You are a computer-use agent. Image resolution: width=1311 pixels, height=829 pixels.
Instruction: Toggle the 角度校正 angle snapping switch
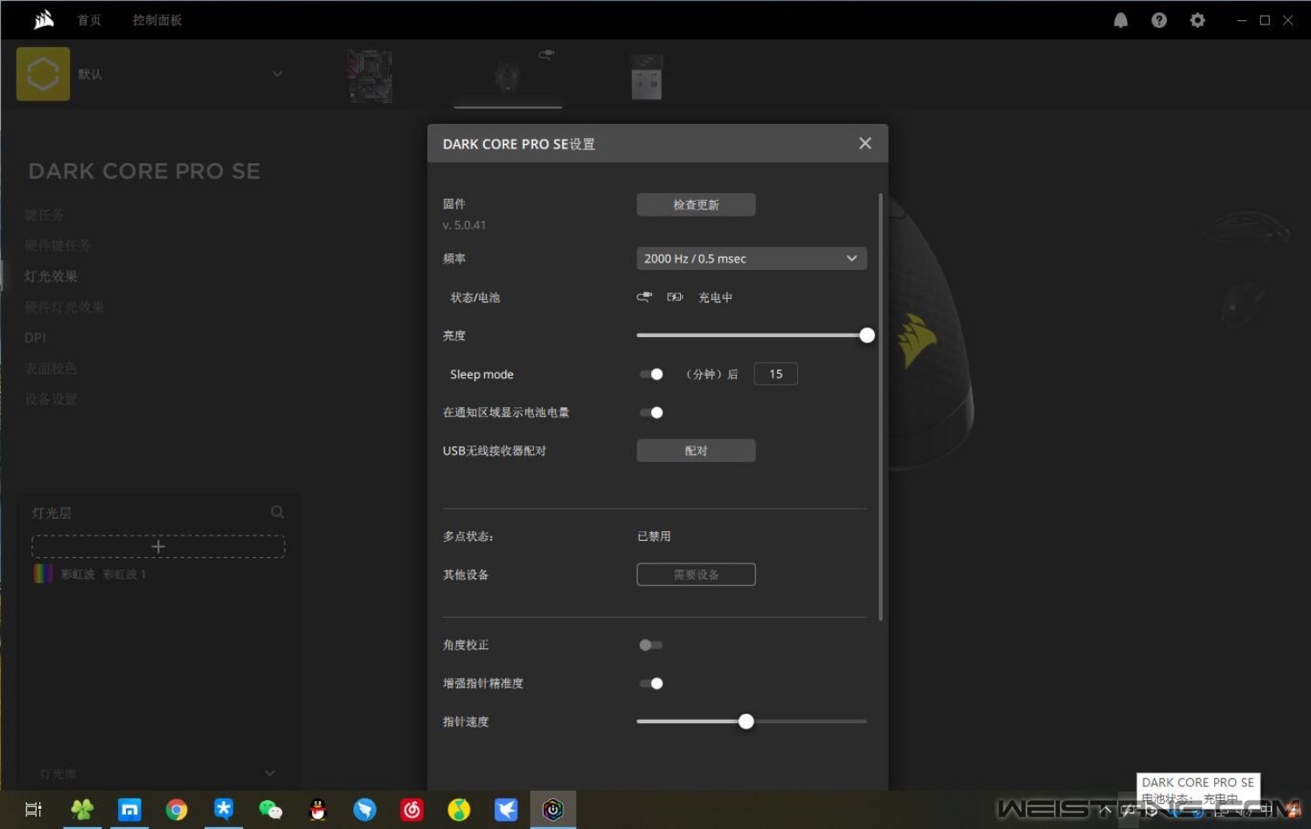click(x=651, y=645)
